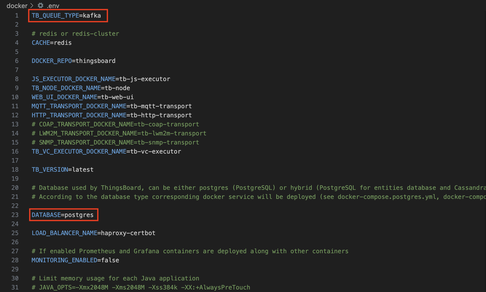Click the docker breadcrumb folder
This screenshot has height=292, width=486.
point(17,6)
